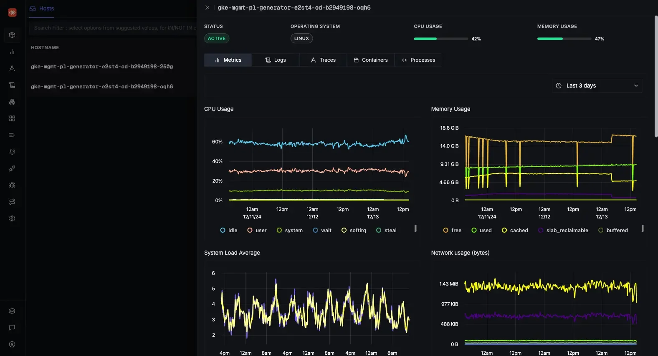Open Dashboards via the grid sidebar icon
The width and height of the screenshot is (658, 356).
tap(12, 118)
